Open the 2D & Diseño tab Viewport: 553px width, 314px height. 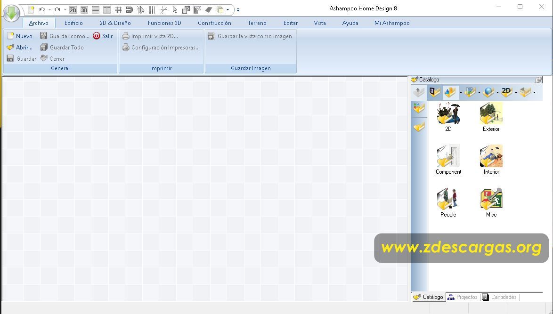coord(115,23)
